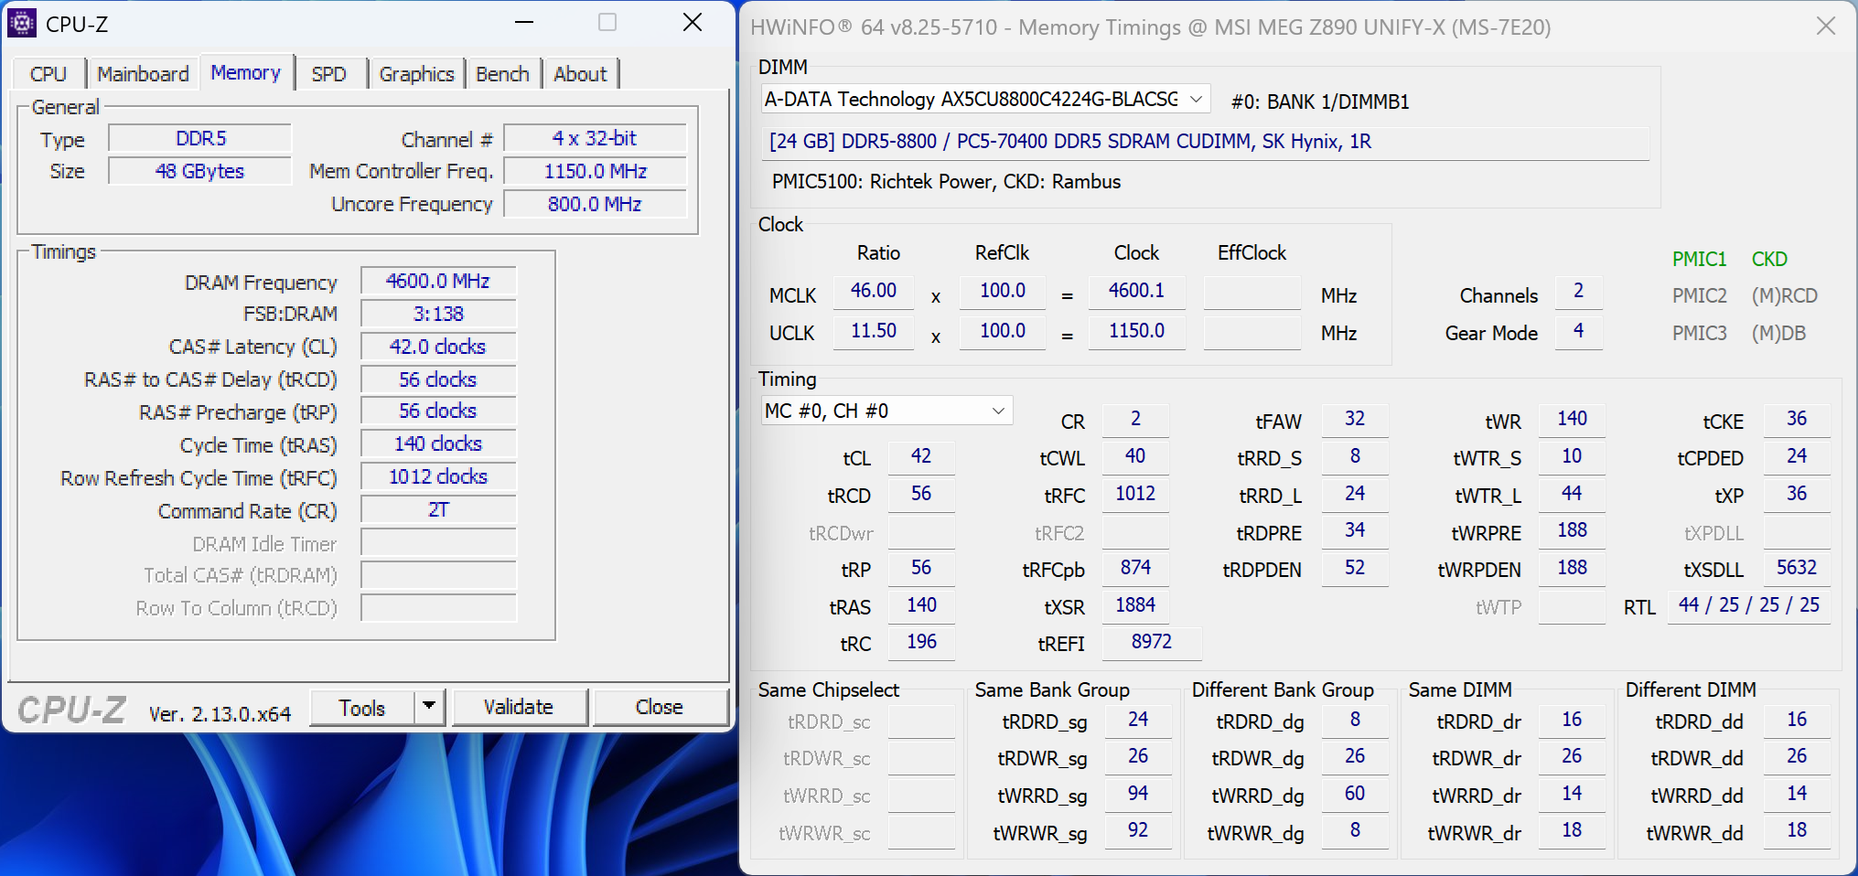Go to the SPD tab
Viewport: 1858px width, 876px height.
pos(328,74)
